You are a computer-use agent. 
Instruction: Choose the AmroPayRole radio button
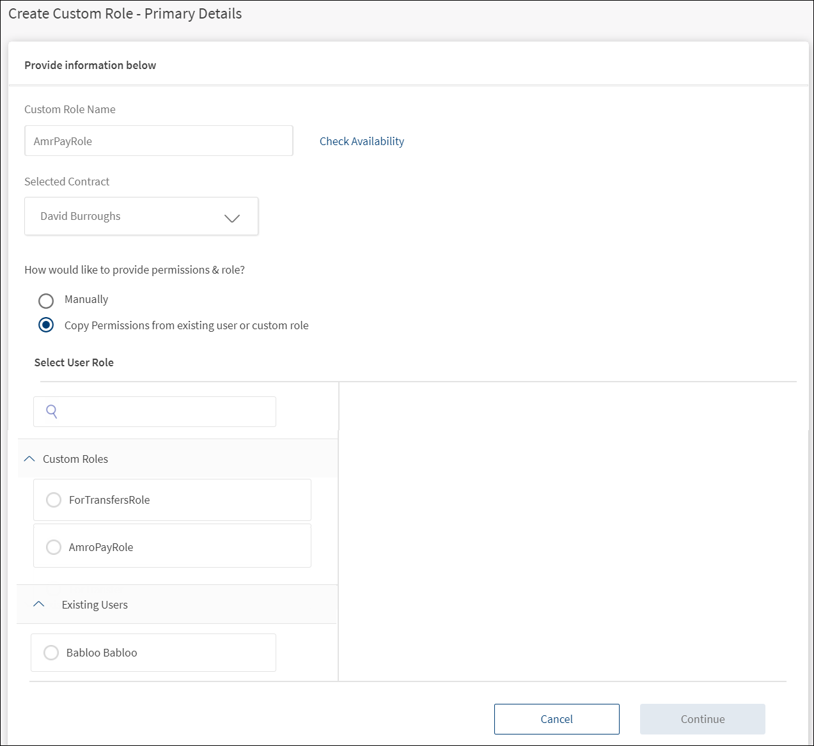(54, 547)
